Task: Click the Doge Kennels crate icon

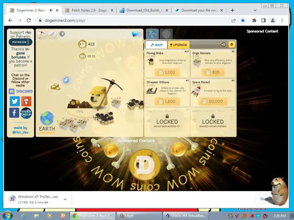Action: pyautogui.click(x=197, y=62)
